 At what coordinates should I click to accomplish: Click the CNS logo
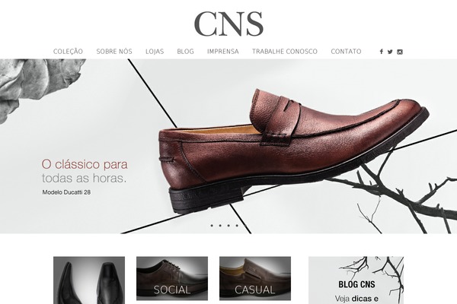tap(228, 24)
